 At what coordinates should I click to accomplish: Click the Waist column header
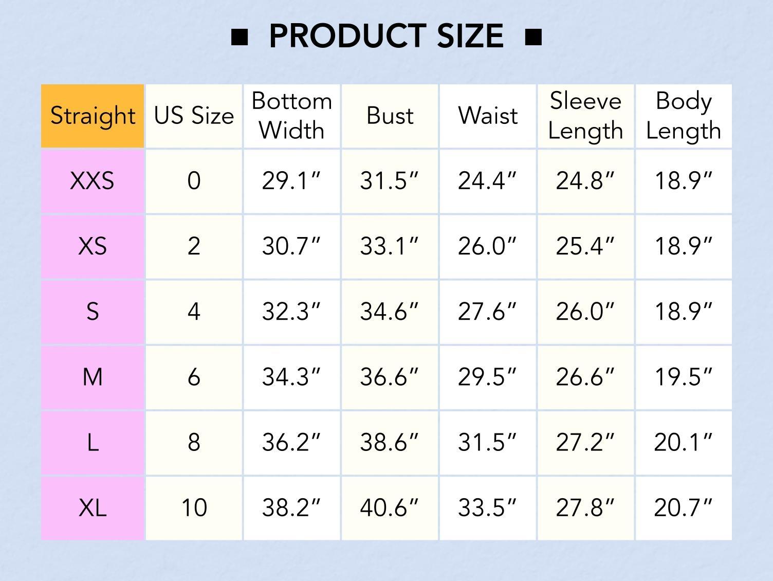488,116
